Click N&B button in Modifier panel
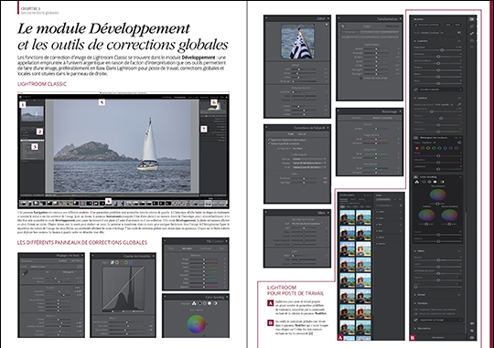Image resolution: width=494 pixels, height=348 pixels. (x=457, y=25)
